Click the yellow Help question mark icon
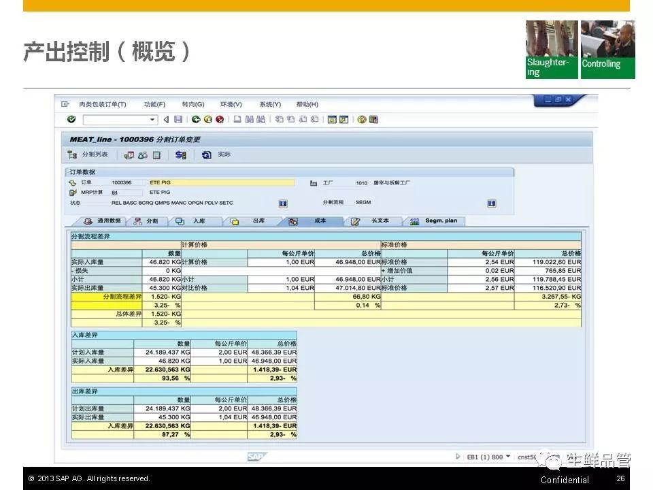 pos(362,120)
